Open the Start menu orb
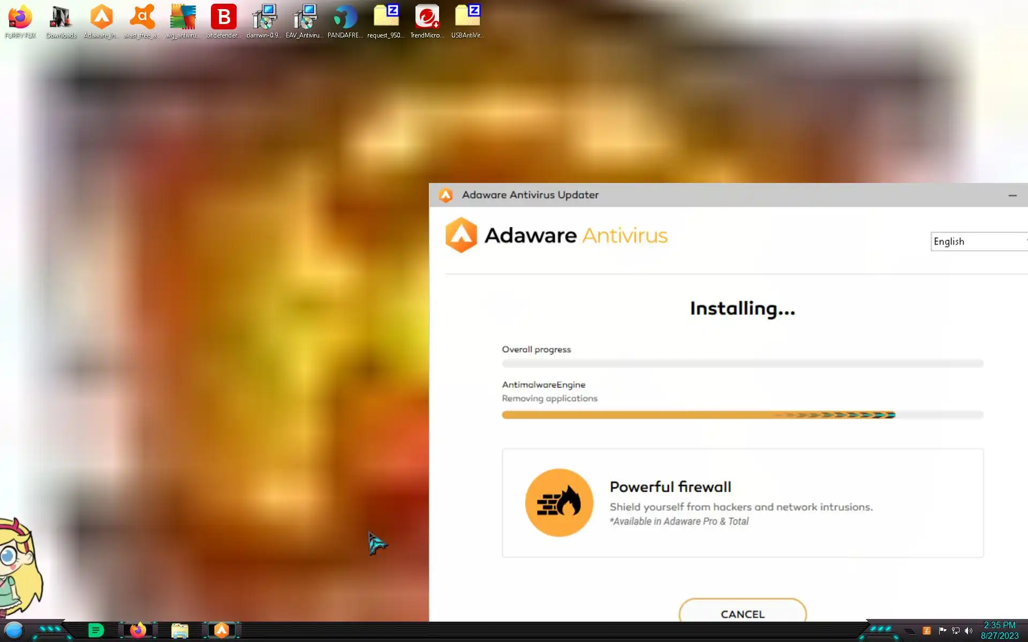The image size is (1028, 642). 14,630
